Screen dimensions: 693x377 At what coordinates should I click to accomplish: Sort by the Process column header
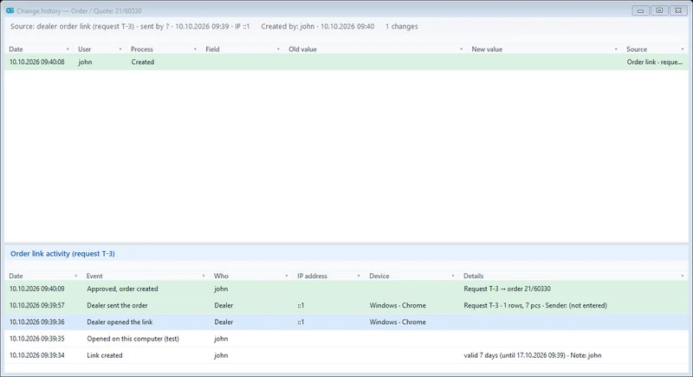(x=142, y=49)
